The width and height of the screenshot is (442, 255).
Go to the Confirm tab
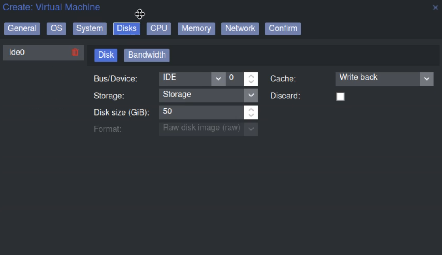coord(283,28)
